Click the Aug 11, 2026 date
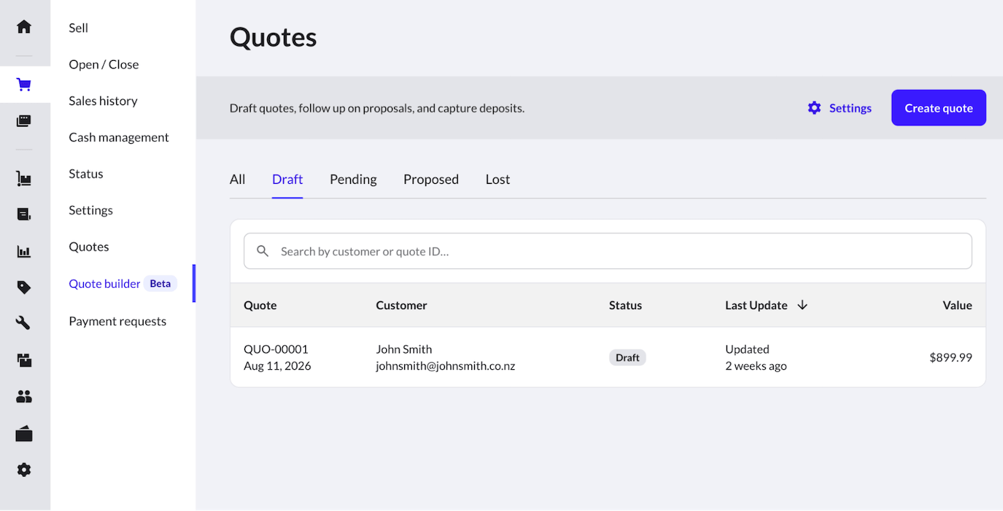This screenshot has width=1003, height=511. (x=277, y=366)
